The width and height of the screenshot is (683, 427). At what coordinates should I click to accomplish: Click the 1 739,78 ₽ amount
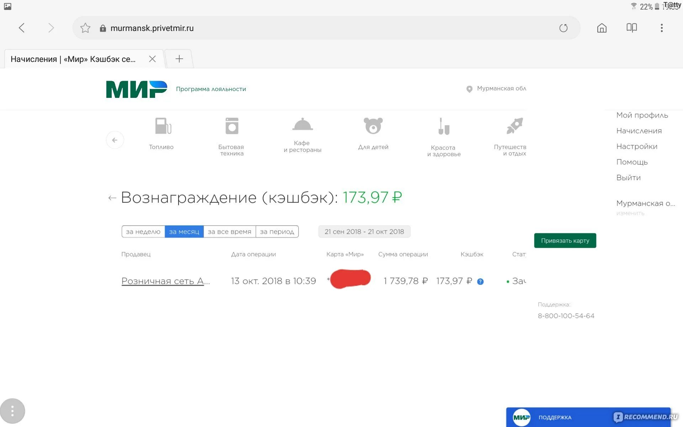(x=406, y=281)
